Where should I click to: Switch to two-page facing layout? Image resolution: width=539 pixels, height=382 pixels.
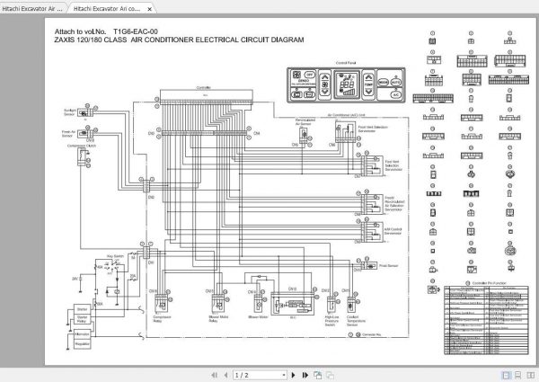(530, 375)
